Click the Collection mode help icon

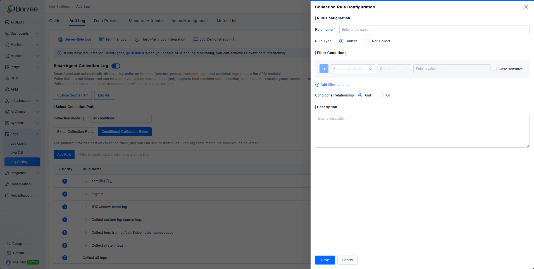point(83,119)
